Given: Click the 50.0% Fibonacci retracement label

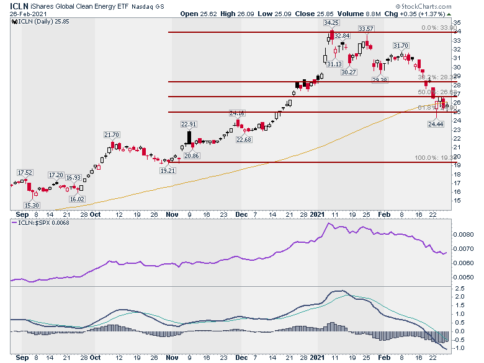Looking at the screenshot, I should tap(437, 92).
